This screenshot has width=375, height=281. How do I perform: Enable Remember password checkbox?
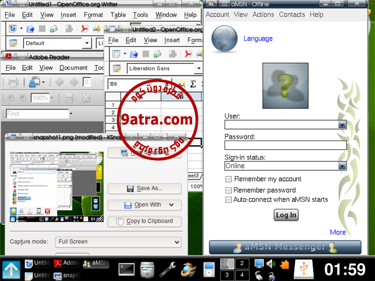[x=229, y=190]
